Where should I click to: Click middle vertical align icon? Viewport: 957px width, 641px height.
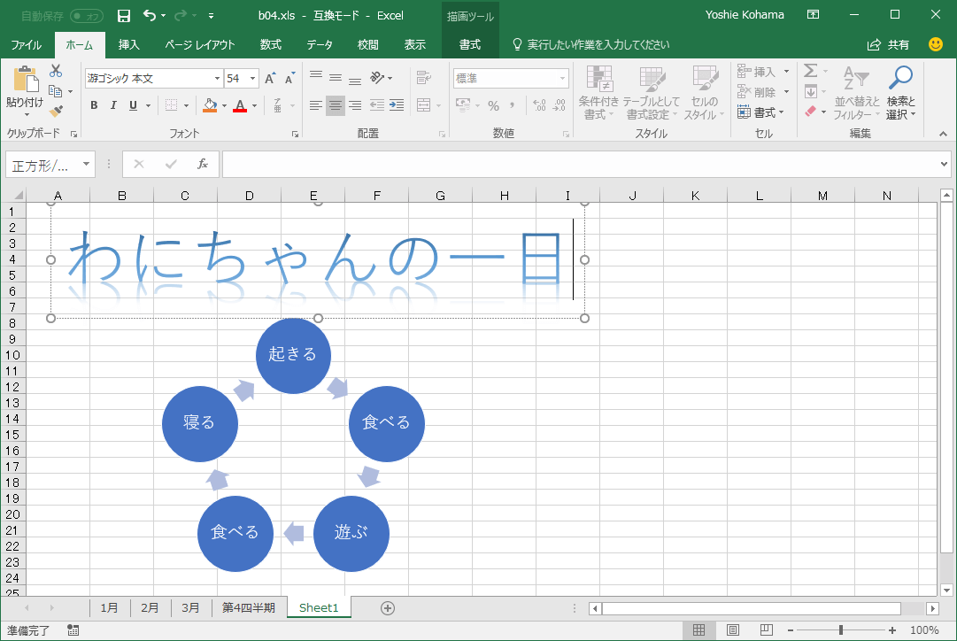pyautogui.click(x=335, y=78)
